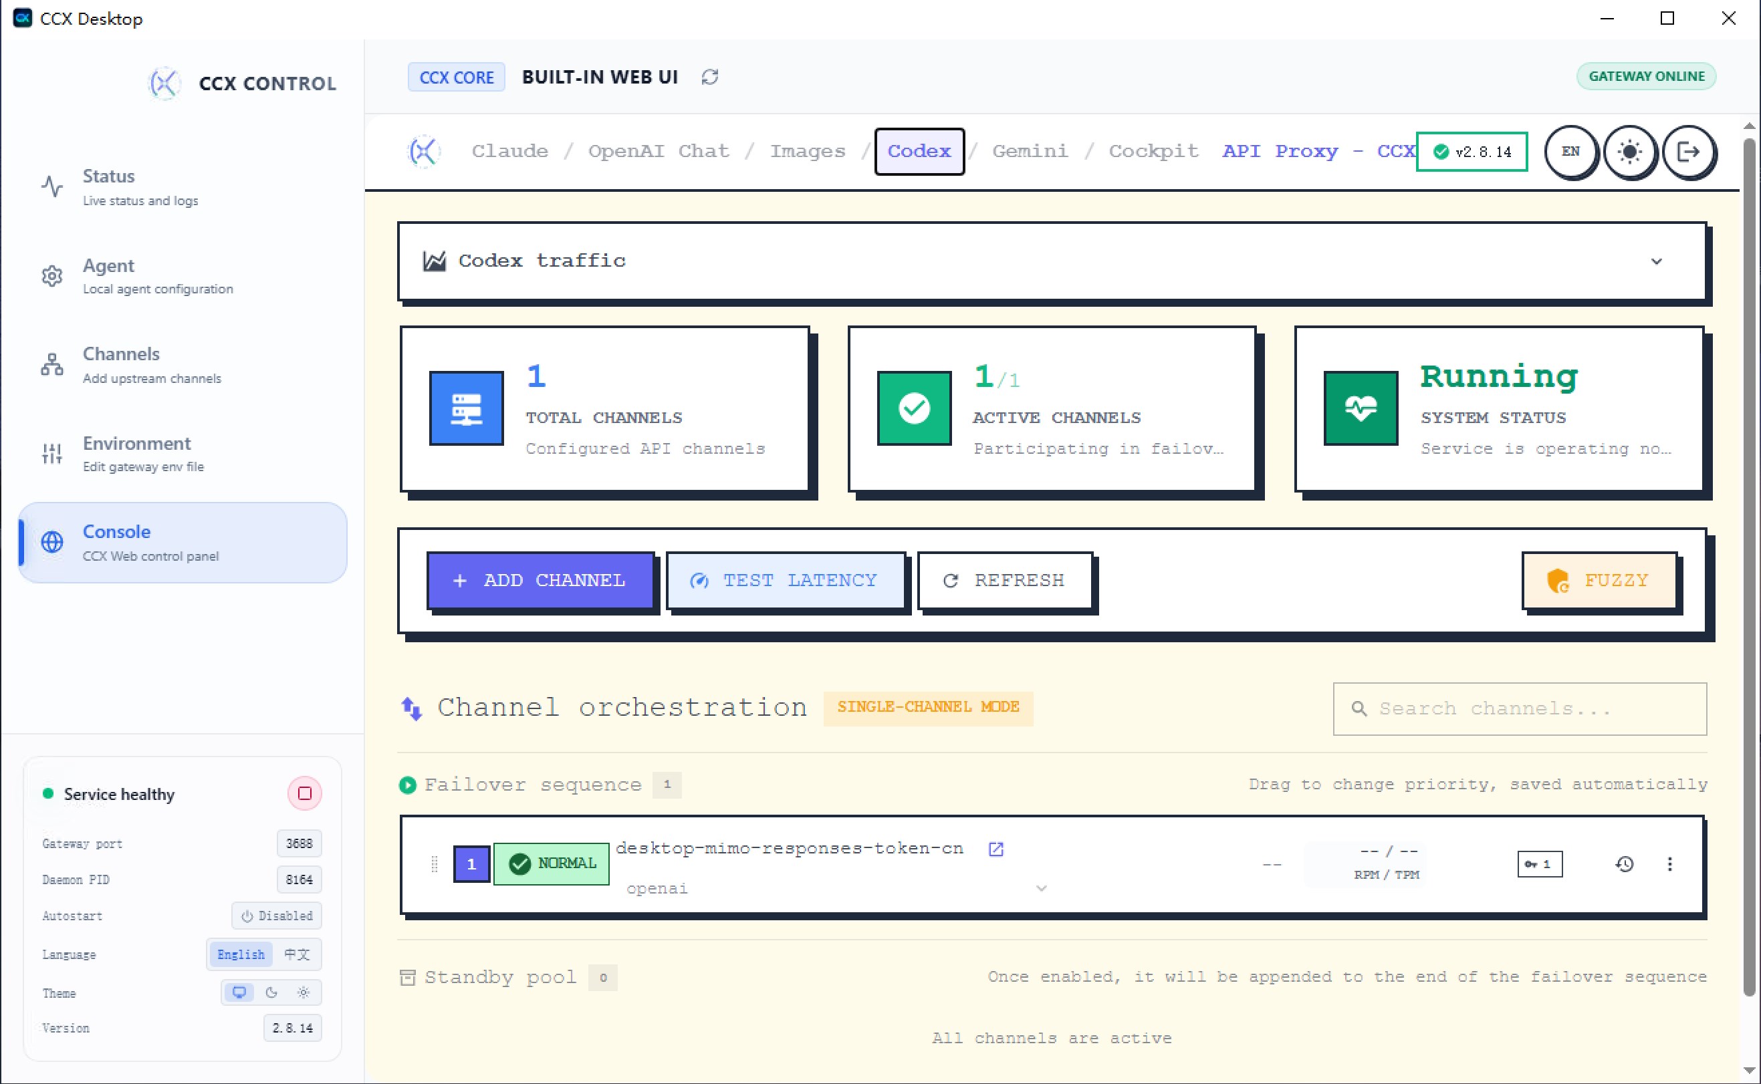Open Status live status and logs
The image size is (1761, 1084).
click(x=183, y=187)
